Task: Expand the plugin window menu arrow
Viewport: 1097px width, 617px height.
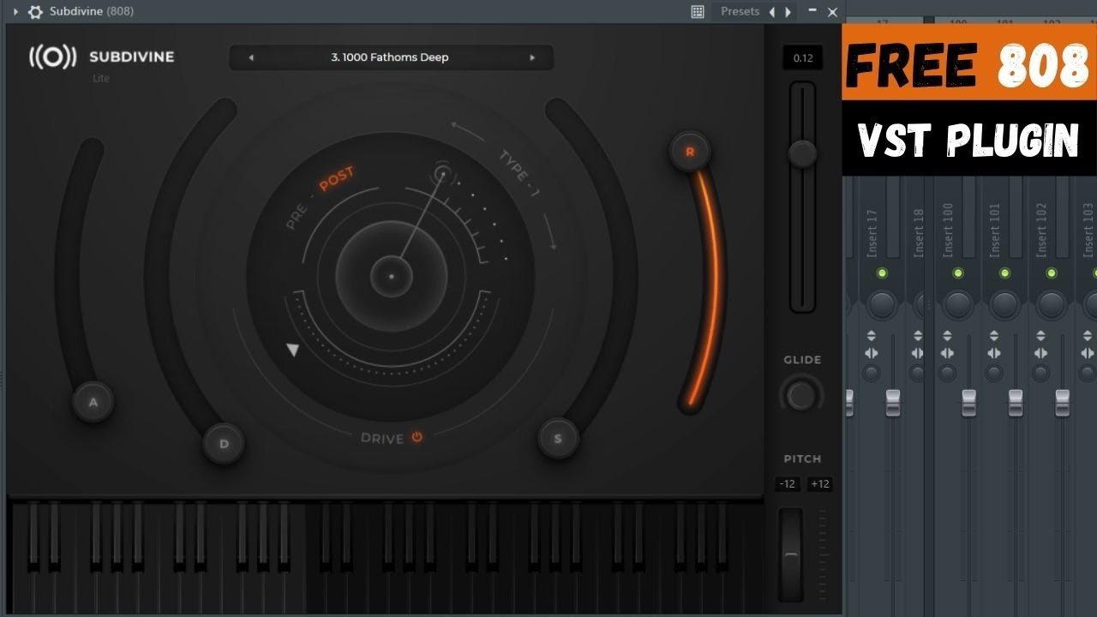Action: [x=15, y=12]
